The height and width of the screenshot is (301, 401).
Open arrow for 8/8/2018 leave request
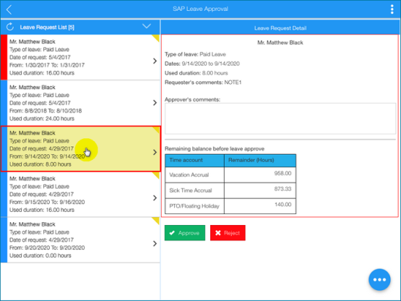(x=155, y=103)
